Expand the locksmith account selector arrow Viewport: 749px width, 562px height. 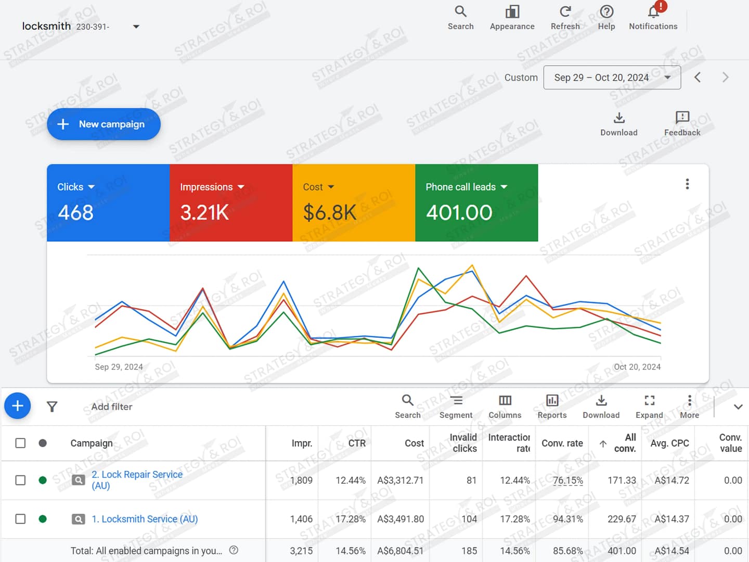tap(136, 27)
